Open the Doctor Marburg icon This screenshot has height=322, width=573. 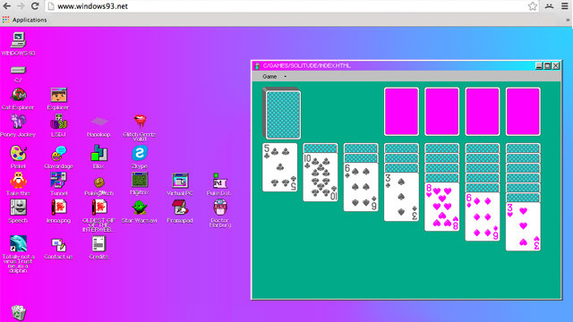coord(220,208)
